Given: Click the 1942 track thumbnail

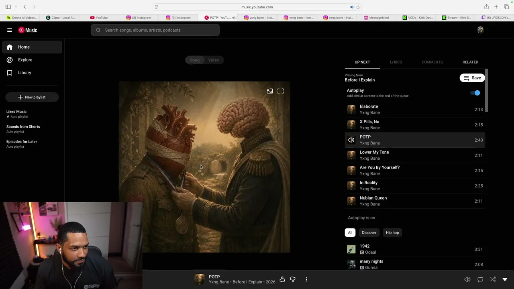Looking at the screenshot, I should coord(351,249).
